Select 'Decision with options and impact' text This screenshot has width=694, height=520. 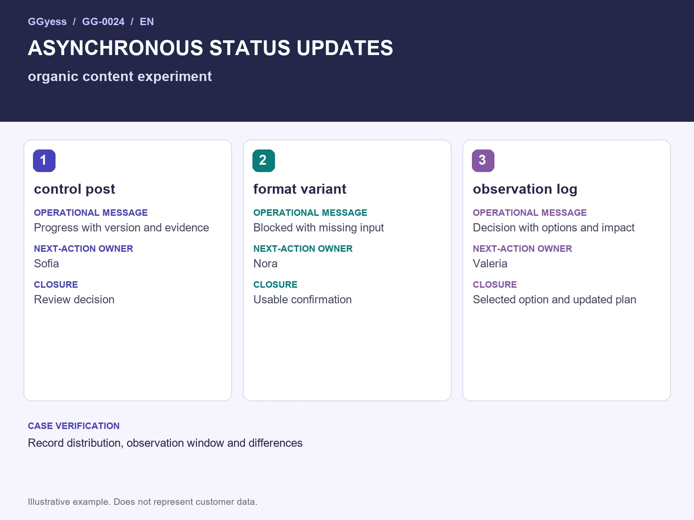click(x=553, y=227)
